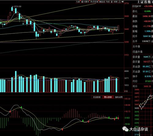This screenshot has width=153, height=136.
Task: Toggle the 均线 moving average lines
Action: point(108,2)
